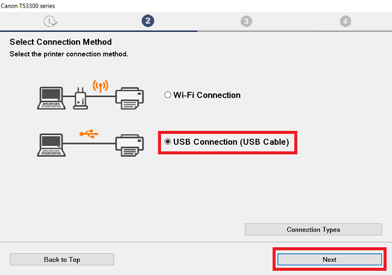Select the Wi-Fi Connection radio button
This screenshot has width=392, height=275.
(x=168, y=95)
